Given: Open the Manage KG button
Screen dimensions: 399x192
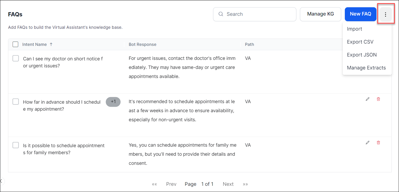Looking at the screenshot, I should 320,14.
